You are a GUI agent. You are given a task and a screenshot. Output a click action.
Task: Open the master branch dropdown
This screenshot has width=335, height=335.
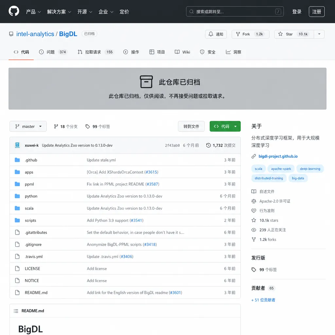[28, 127]
